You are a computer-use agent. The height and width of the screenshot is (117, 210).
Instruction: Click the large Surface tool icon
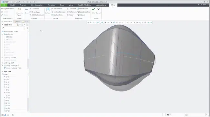tap(48, 9)
